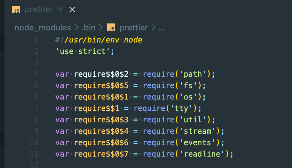Close the prettier editor tab
The image size is (292, 168).
click(x=72, y=10)
